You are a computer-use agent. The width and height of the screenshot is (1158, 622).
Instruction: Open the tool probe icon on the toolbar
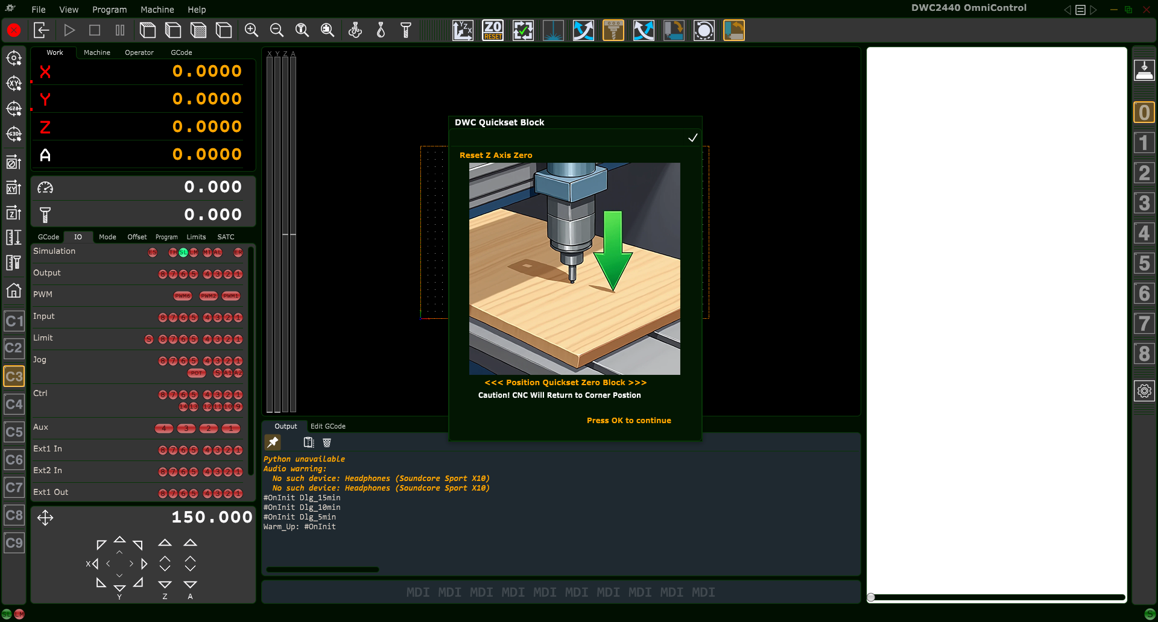click(x=406, y=30)
